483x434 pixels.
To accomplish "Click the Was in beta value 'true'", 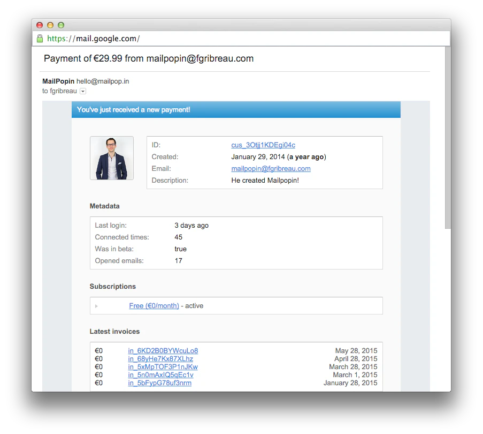I will [180, 249].
